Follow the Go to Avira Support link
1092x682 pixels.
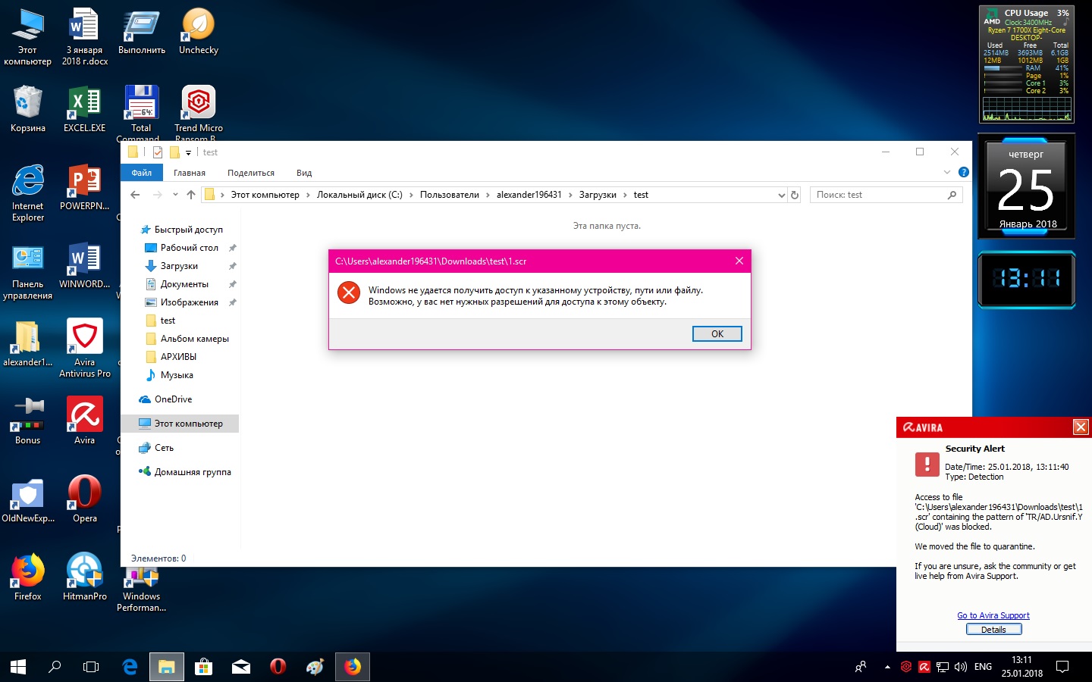(993, 615)
